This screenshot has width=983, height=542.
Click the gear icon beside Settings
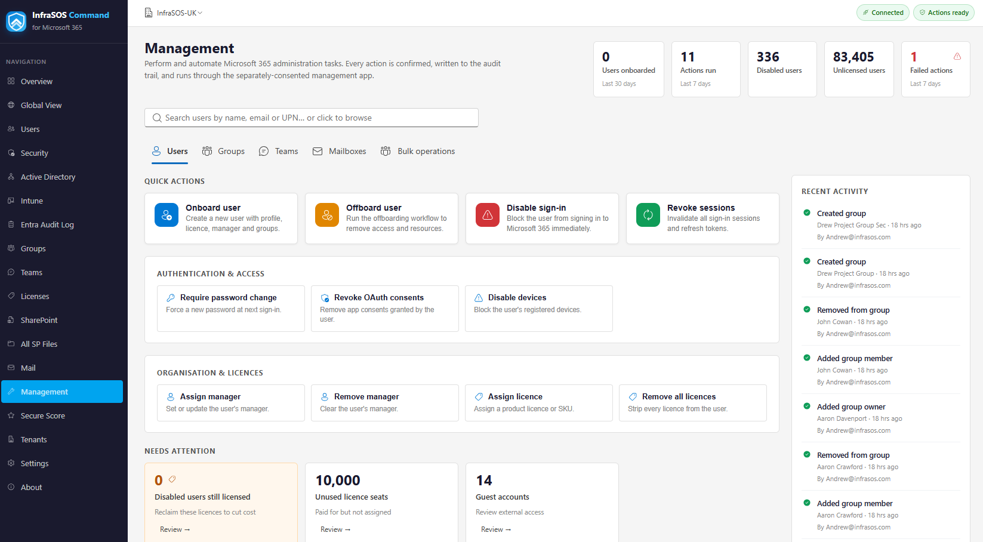pyautogui.click(x=11, y=463)
